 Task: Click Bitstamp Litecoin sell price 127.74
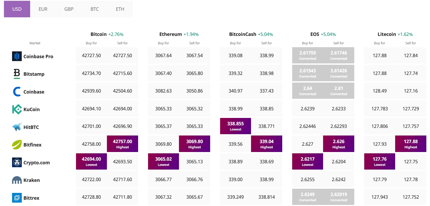[411, 73]
